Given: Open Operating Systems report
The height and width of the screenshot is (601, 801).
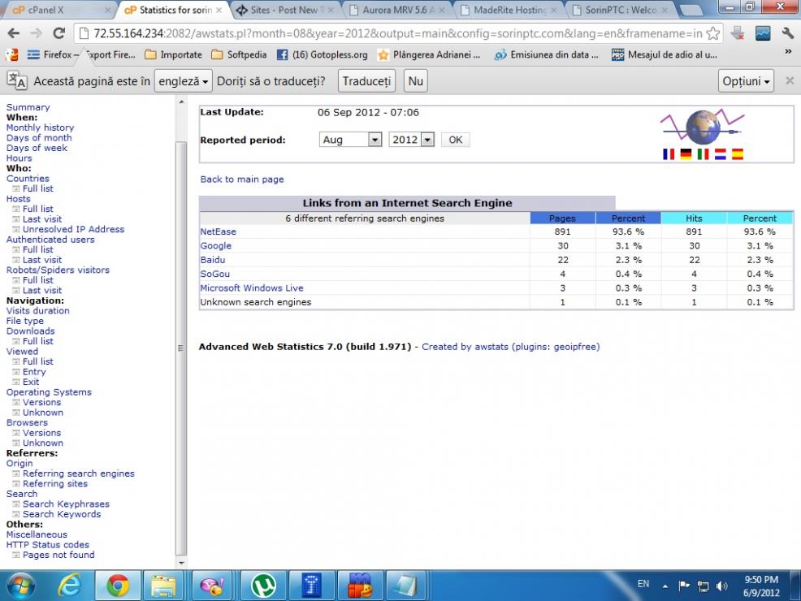Looking at the screenshot, I should [x=49, y=392].
